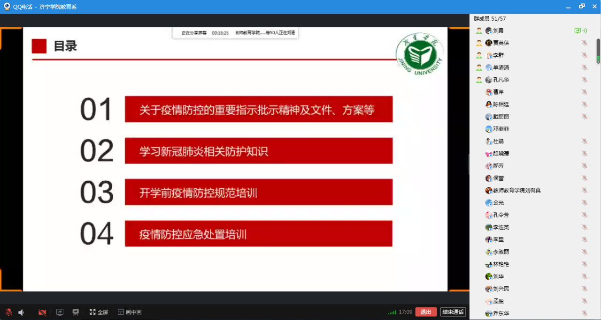Click 孔凡华's avatar in member list
601x320 pixels.
(489, 80)
